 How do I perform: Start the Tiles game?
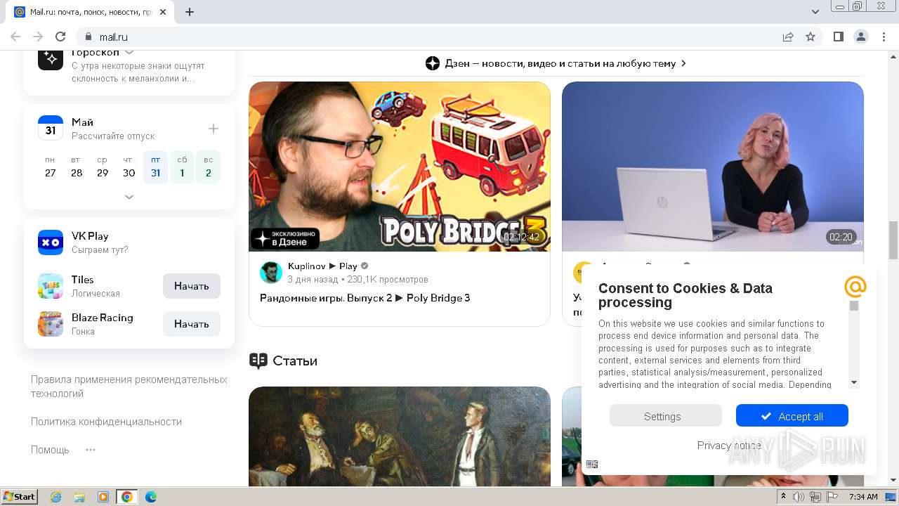[x=192, y=286]
